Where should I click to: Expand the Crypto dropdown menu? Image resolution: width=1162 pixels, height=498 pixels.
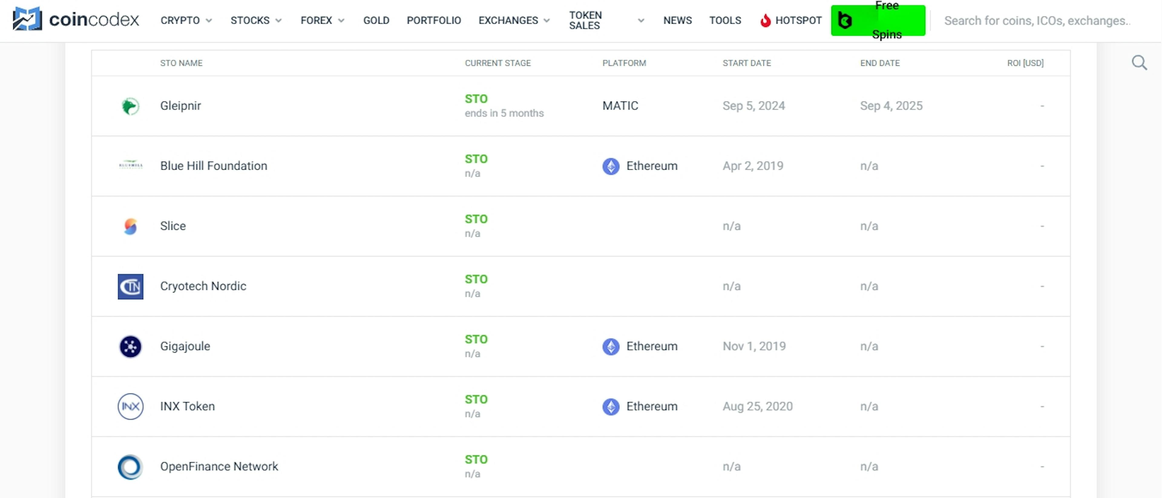(209, 21)
